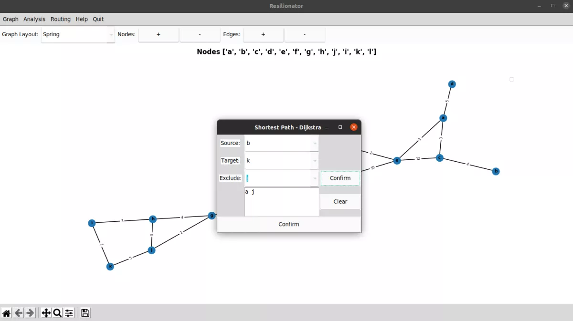Viewport: 573px width, 321px height.
Task: Expand the Source node dropdown
Action: pyautogui.click(x=315, y=143)
